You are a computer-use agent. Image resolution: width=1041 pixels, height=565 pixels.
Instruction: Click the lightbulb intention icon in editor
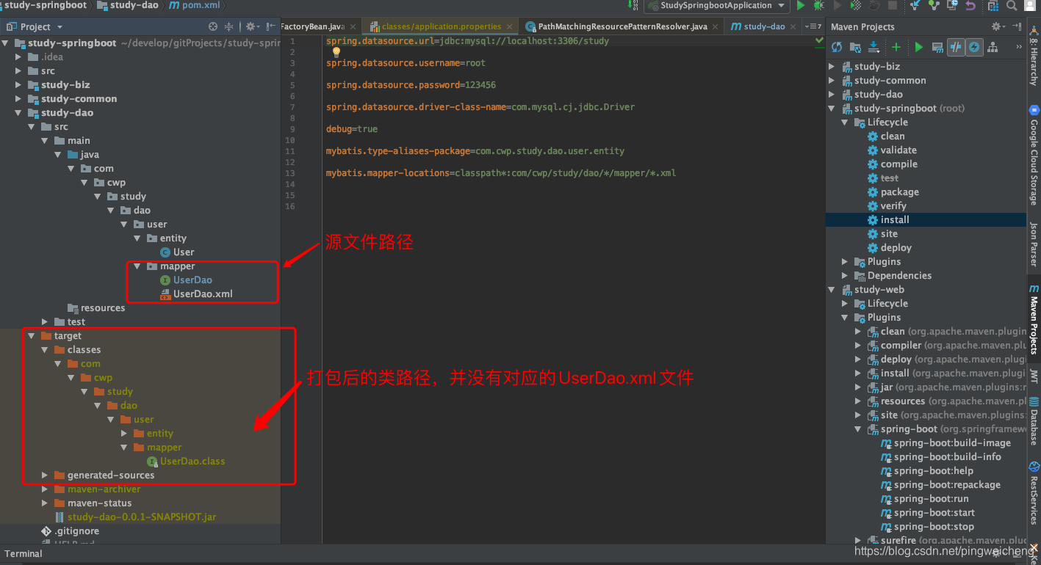[336, 53]
